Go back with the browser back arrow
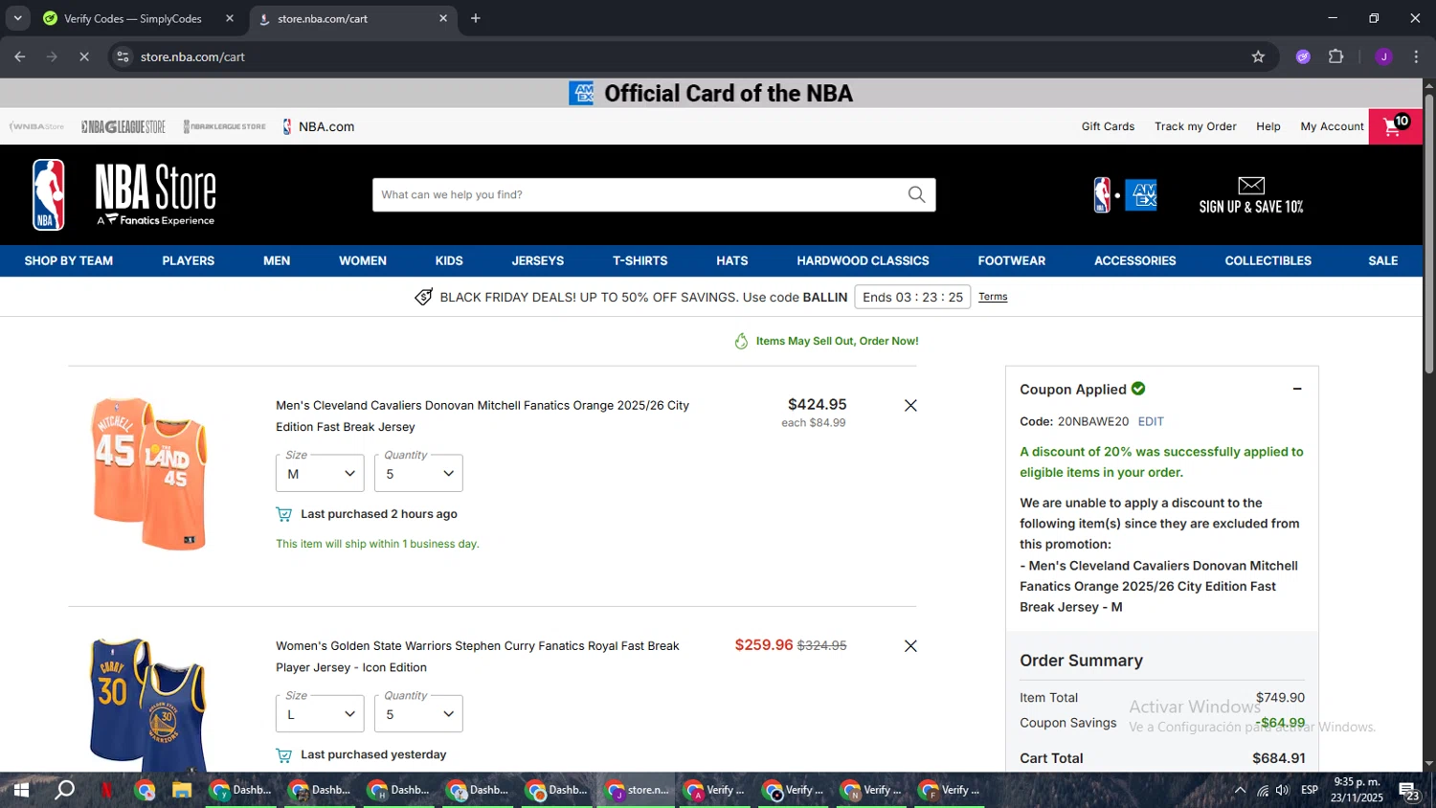 point(20,56)
